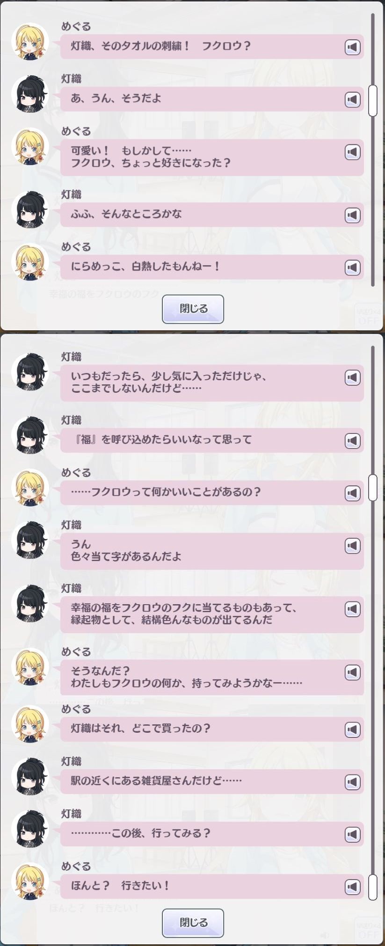Play voice for 駅の近くにある雑貨屋さんだけど line
The height and width of the screenshot is (946, 385).
point(353,782)
